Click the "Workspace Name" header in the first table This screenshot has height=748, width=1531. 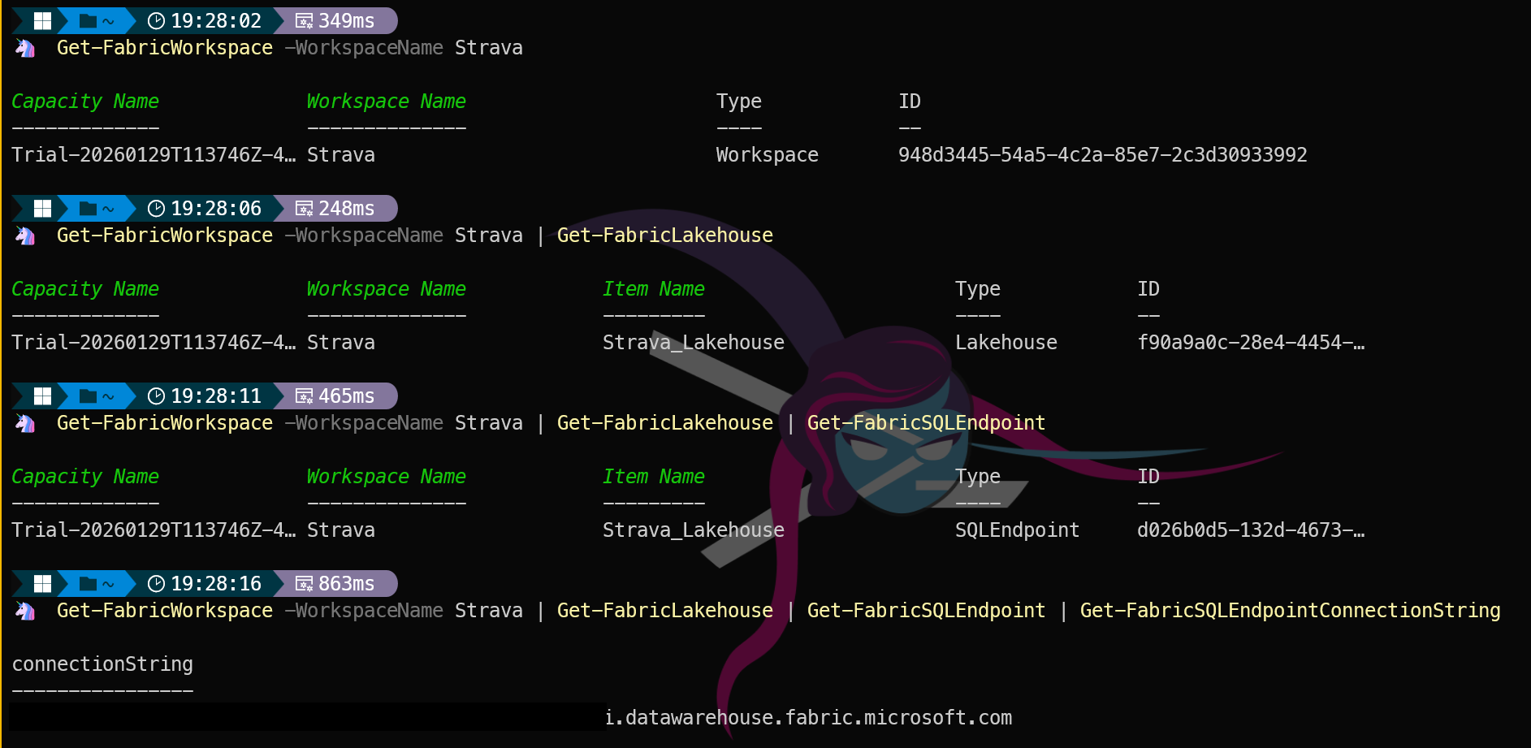click(x=387, y=102)
